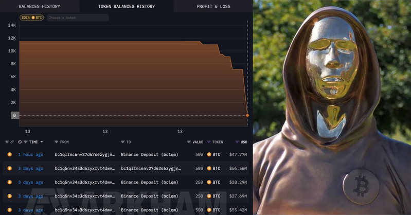Click the USD column filter icon
The width and height of the screenshot is (411, 215).
click(237, 142)
